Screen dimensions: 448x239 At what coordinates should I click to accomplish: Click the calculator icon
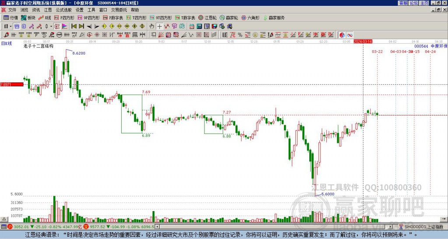199,27
